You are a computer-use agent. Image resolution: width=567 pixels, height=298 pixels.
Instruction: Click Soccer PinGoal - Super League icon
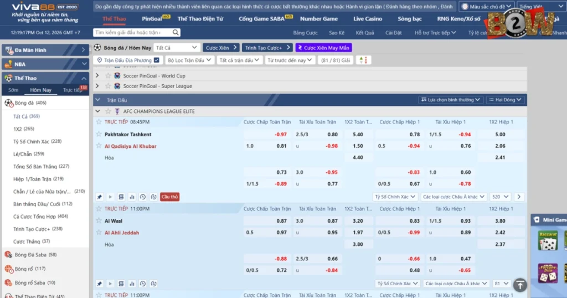pos(117,86)
